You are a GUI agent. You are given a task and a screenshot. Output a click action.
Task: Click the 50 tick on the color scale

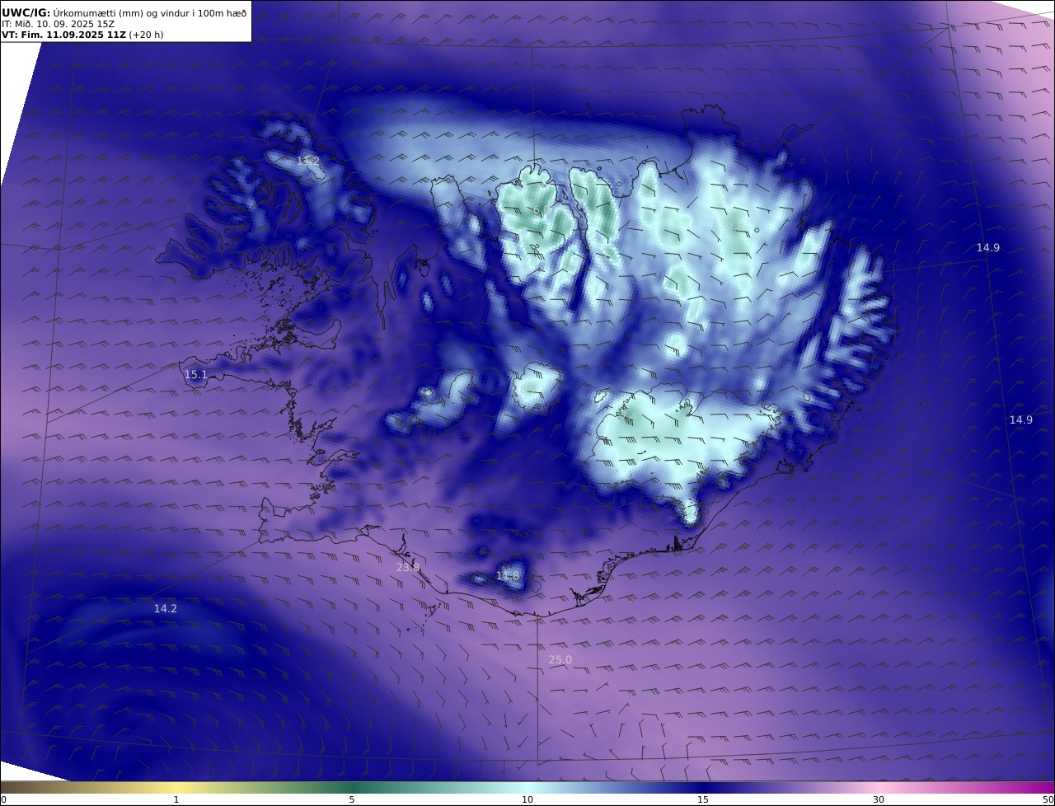click(x=1048, y=799)
